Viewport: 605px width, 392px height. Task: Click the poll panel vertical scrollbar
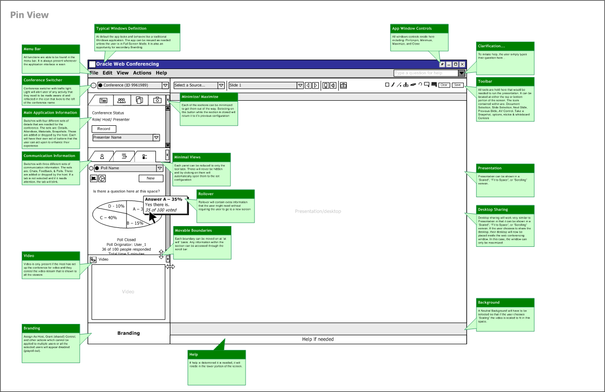pyautogui.click(x=167, y=207)
